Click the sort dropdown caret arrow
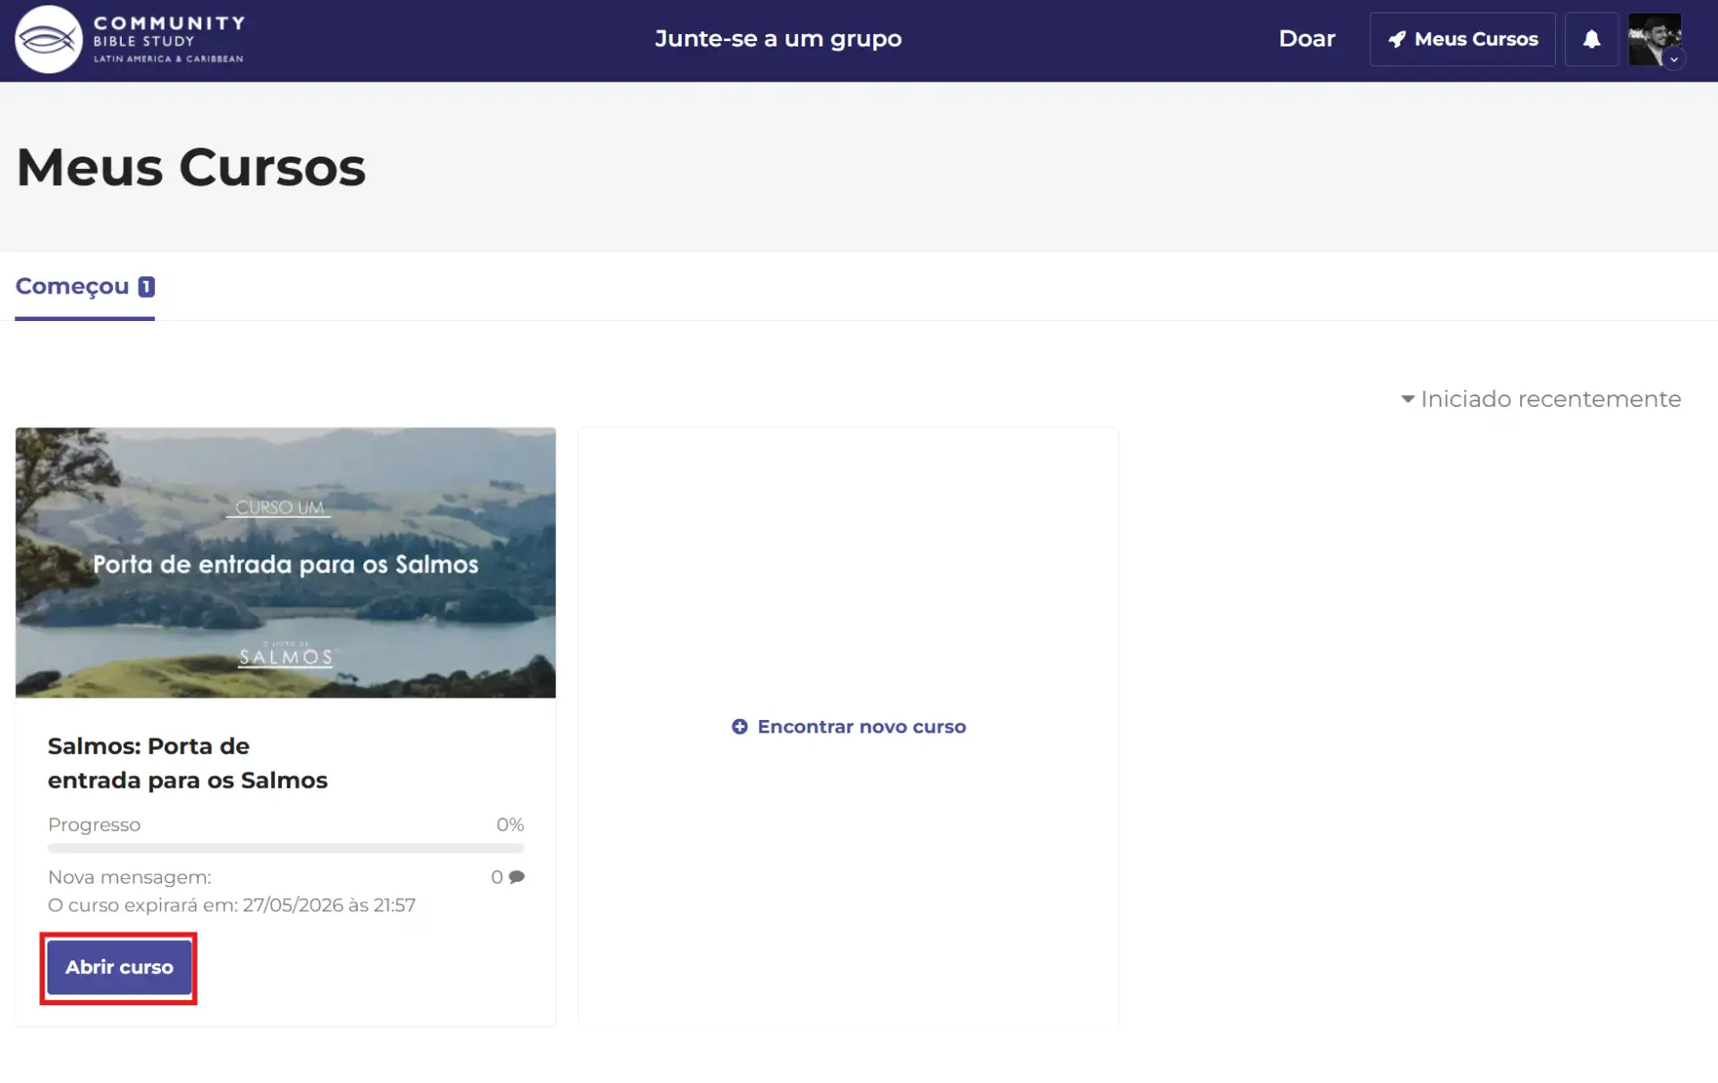The image size is (1718, 1083). click(x=1408, y=399)
